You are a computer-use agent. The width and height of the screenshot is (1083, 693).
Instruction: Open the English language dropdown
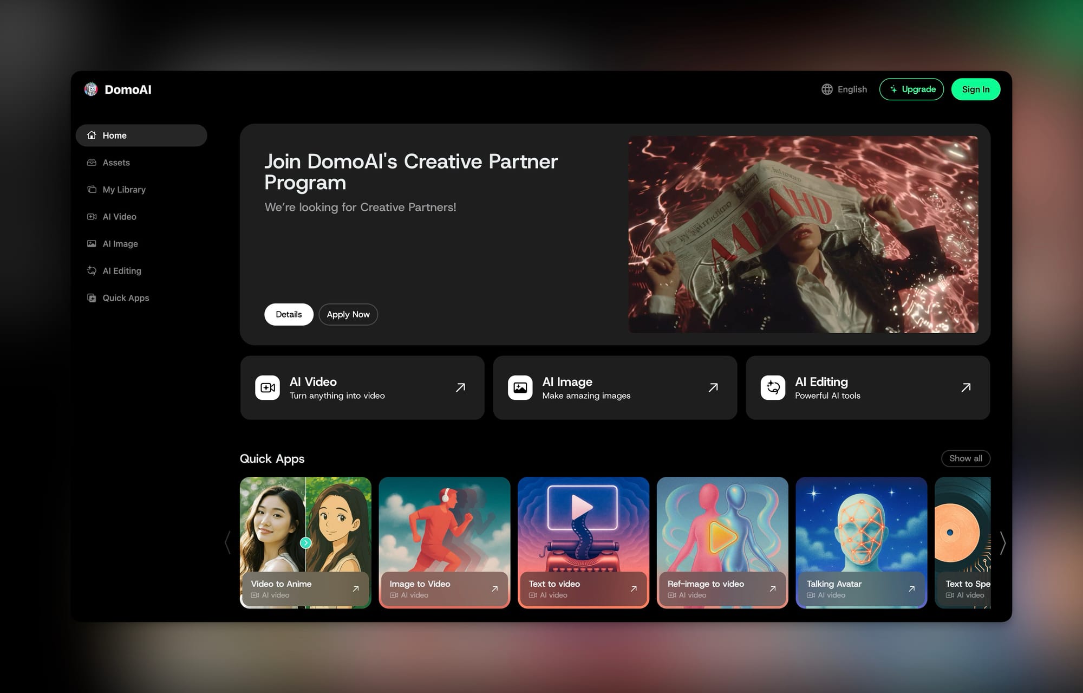[844, 89]
